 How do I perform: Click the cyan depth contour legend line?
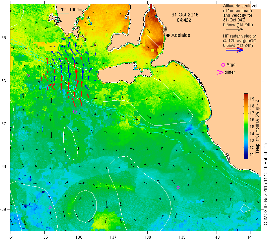[64, 13]
